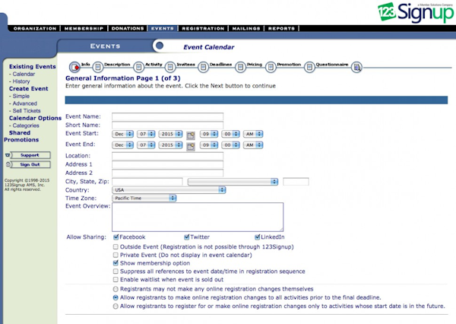Open Event Start minute dropdown

230,134
